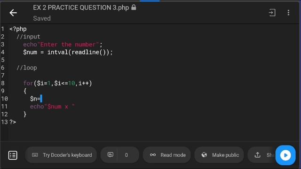Open the list panel icon at bottom left
The image size is (301, 169).
[13, 155]
